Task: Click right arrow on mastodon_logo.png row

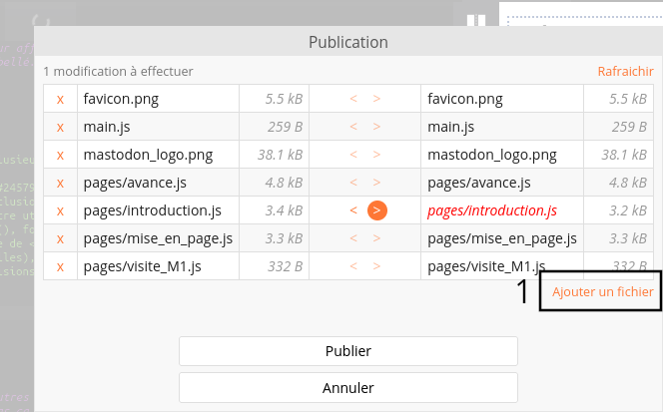Action: pos(376,156)
